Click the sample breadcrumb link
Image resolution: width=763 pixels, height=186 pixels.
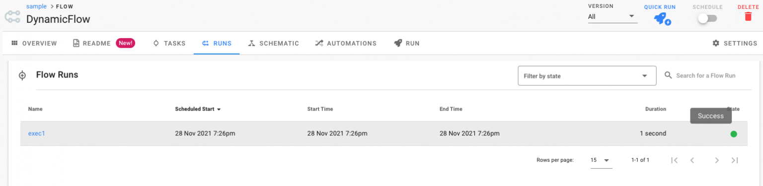[36, 6]
